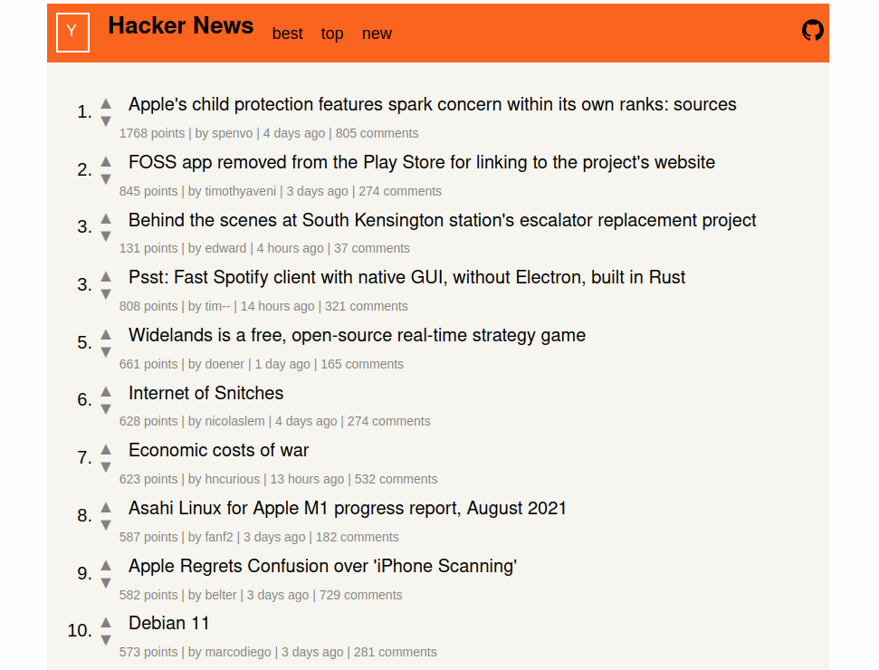This screenshot has height=670, width=879.
Task: Click author name spenvo
Action: point(232,133)
